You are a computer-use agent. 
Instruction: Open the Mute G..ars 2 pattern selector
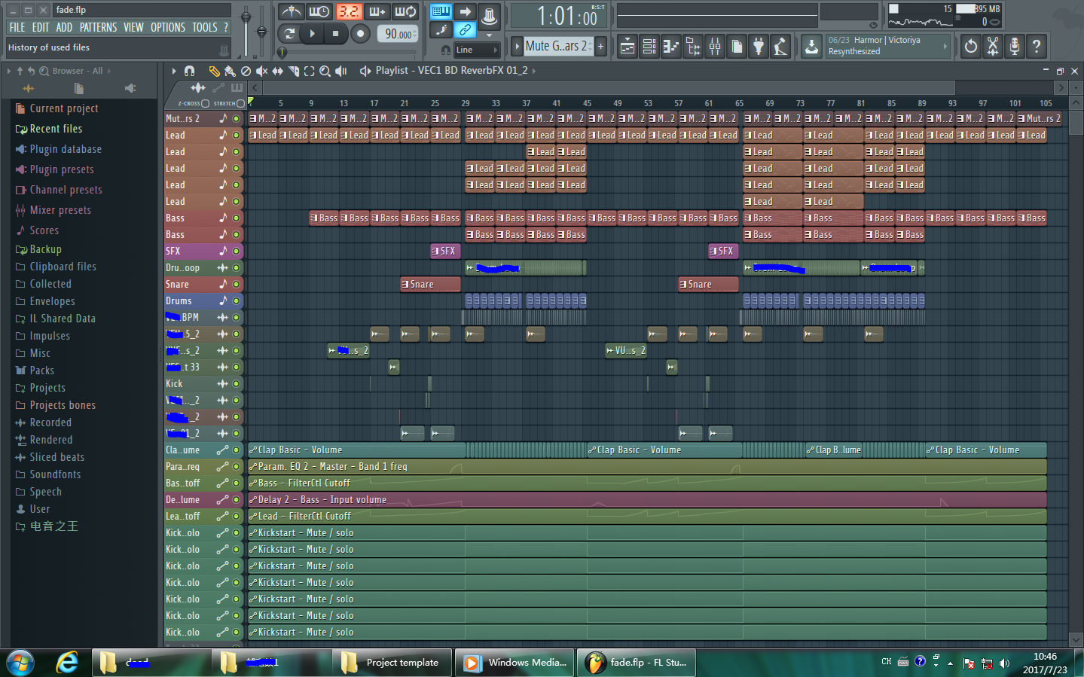(x=555, y=46)
